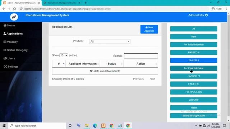Open File Explorer from taskbar
This screenshot has width=230, height=129.
[x=87, y=126]
